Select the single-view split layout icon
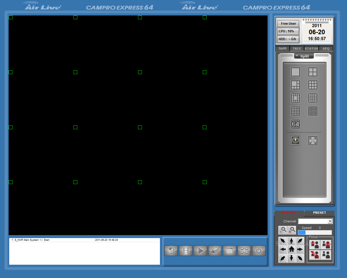The height and width of the screenshot is (278, 347). point(295,72)
